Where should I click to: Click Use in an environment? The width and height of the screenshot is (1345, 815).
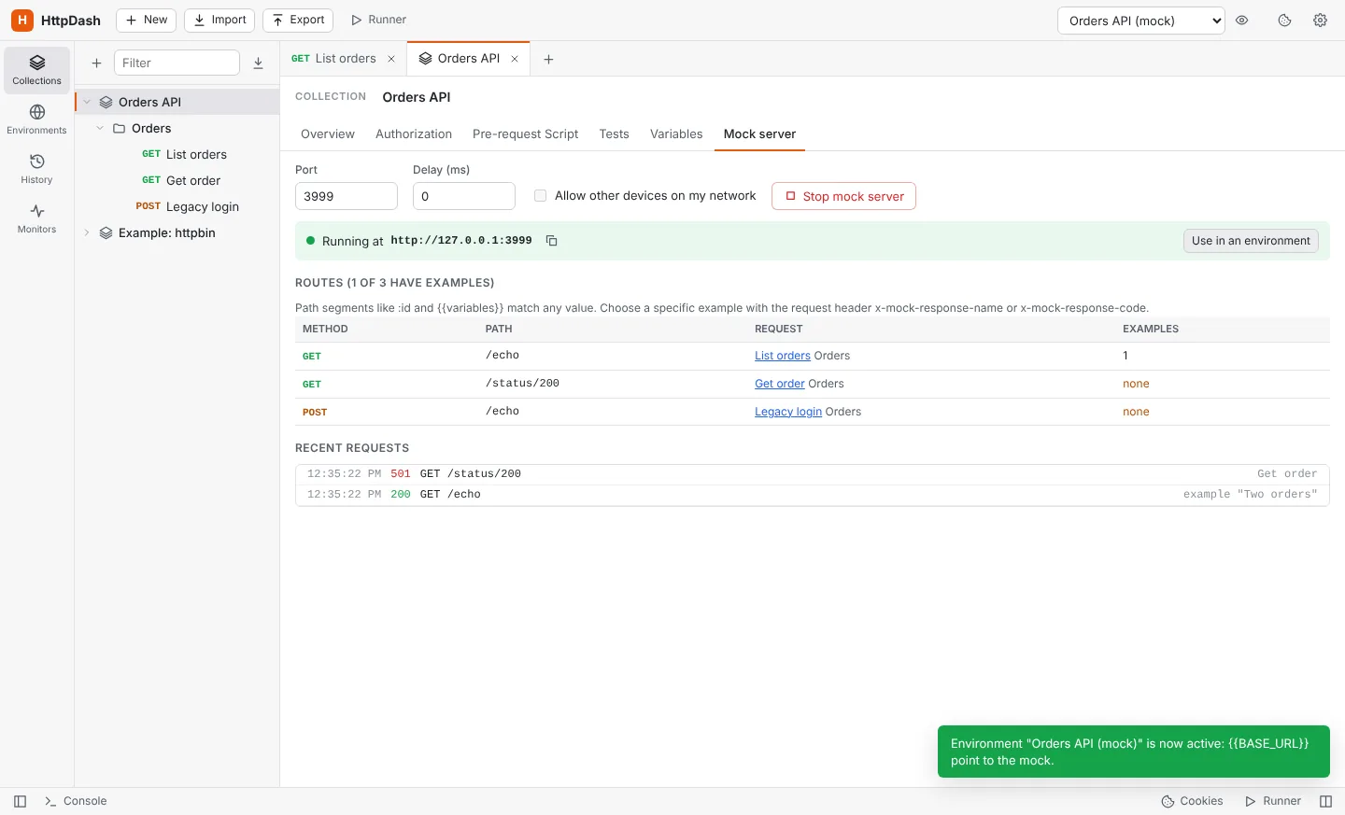coord(1251,241)
